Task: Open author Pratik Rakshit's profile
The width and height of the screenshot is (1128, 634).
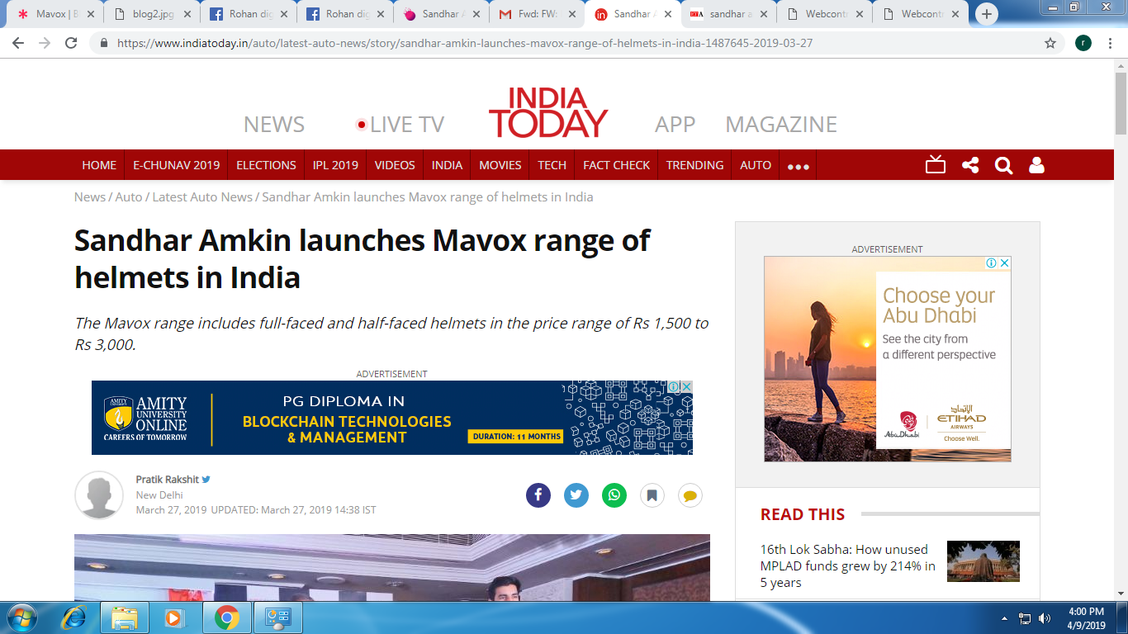Action: (168, 480)
